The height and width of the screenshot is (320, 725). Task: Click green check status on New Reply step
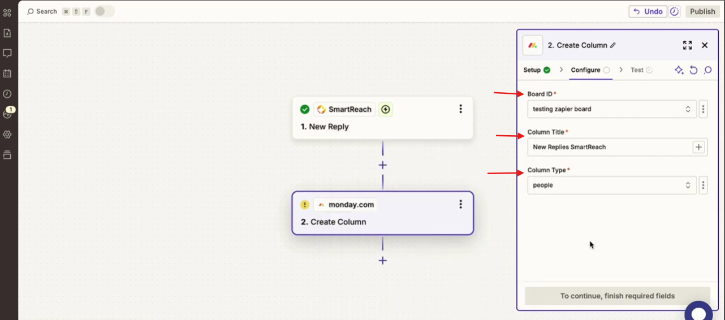(305, 109)
